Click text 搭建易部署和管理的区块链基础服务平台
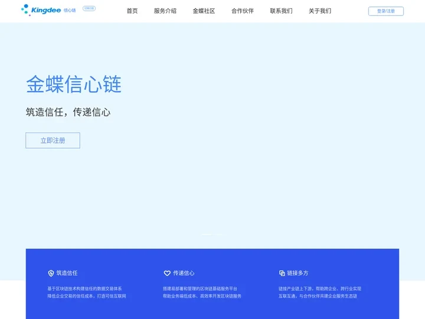The width and height of the screenshot is (425, 319). (200, 289)
